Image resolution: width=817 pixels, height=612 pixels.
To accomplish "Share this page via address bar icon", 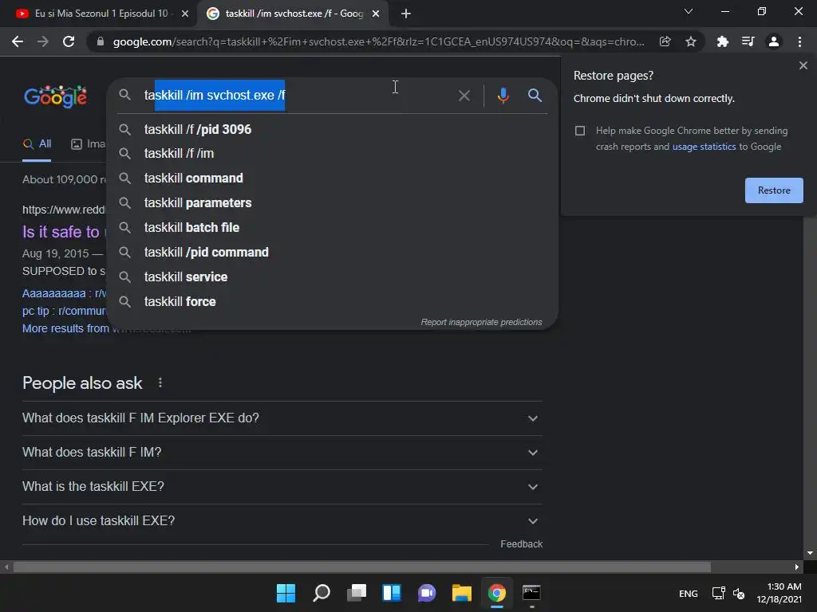I will pos(665,41).
